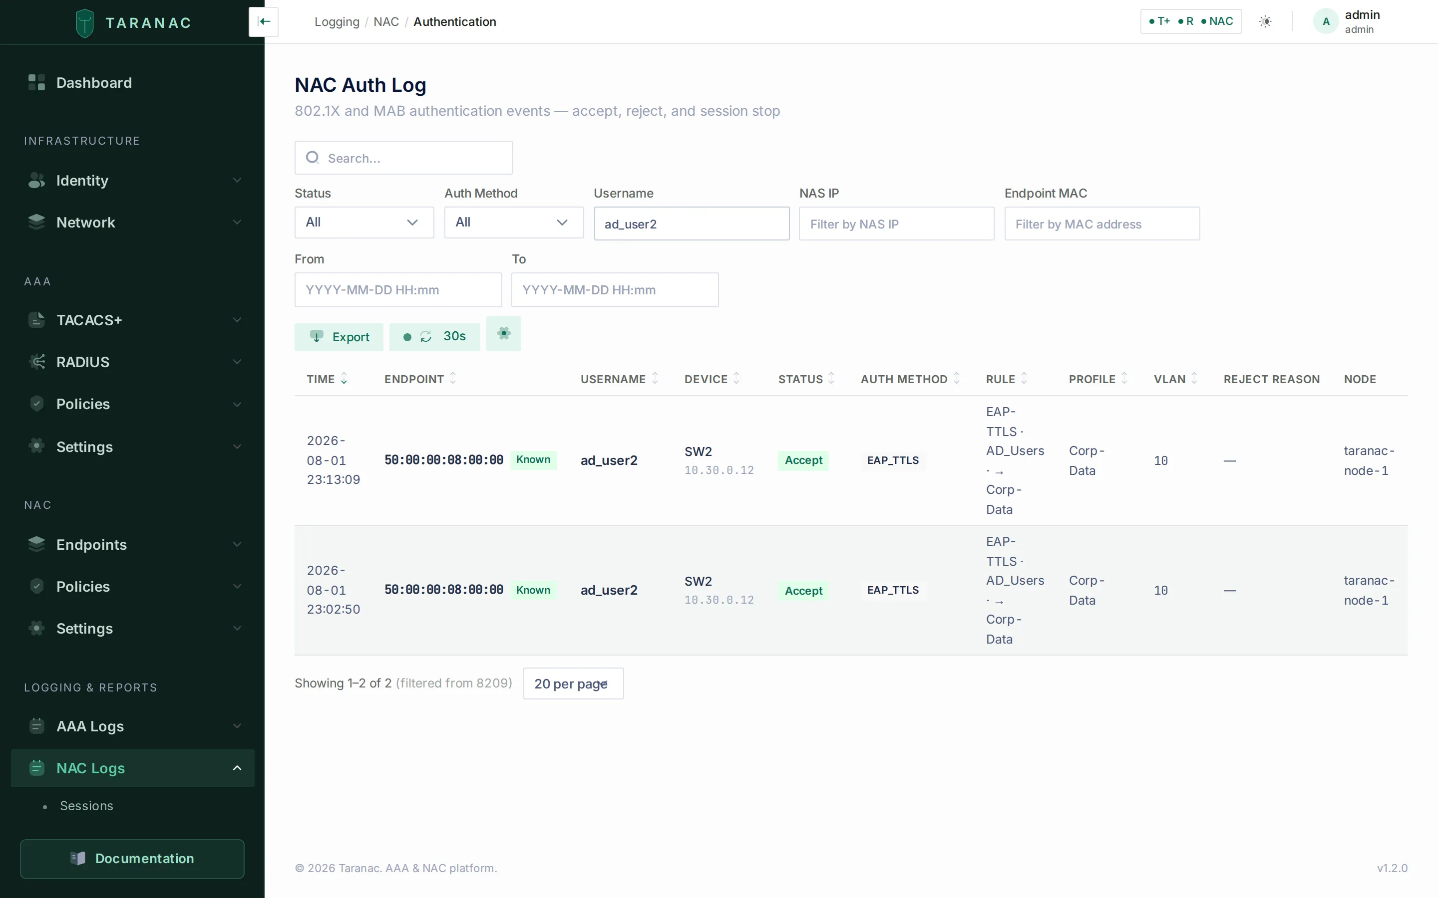Click the Identity users icon
The image size is (1438, 898).
point(36,180)
